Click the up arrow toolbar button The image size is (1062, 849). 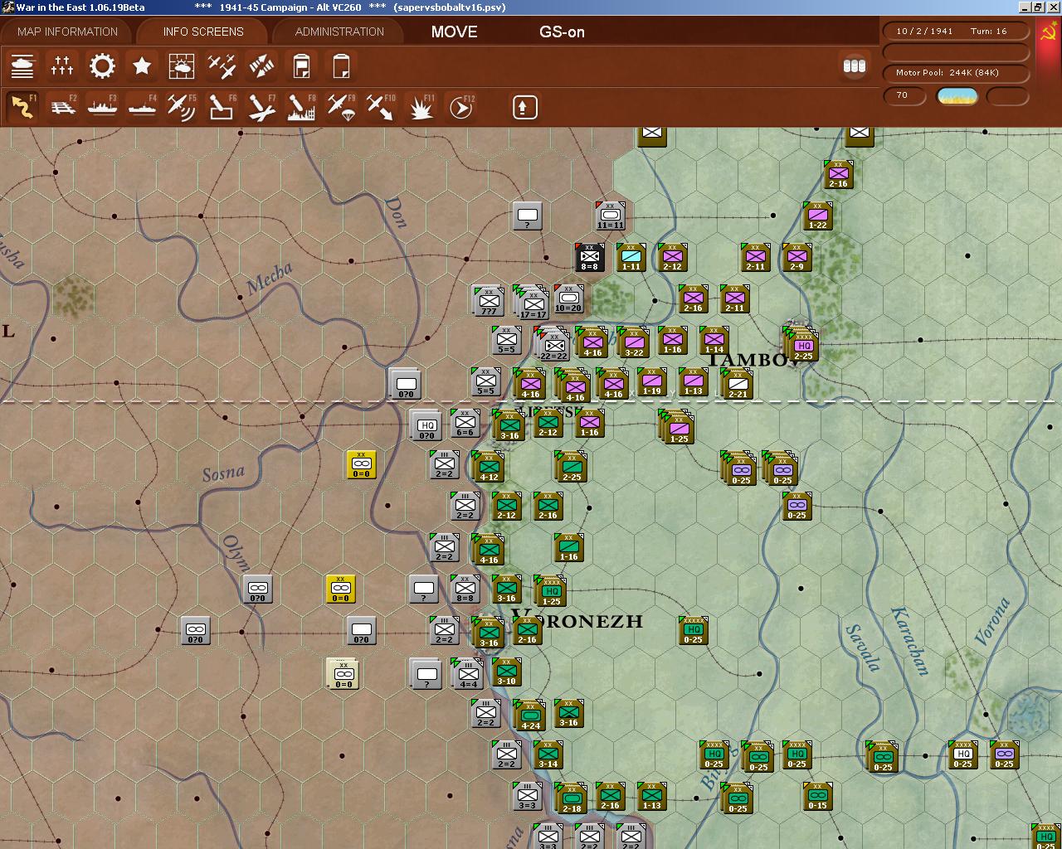coord(525,107)
